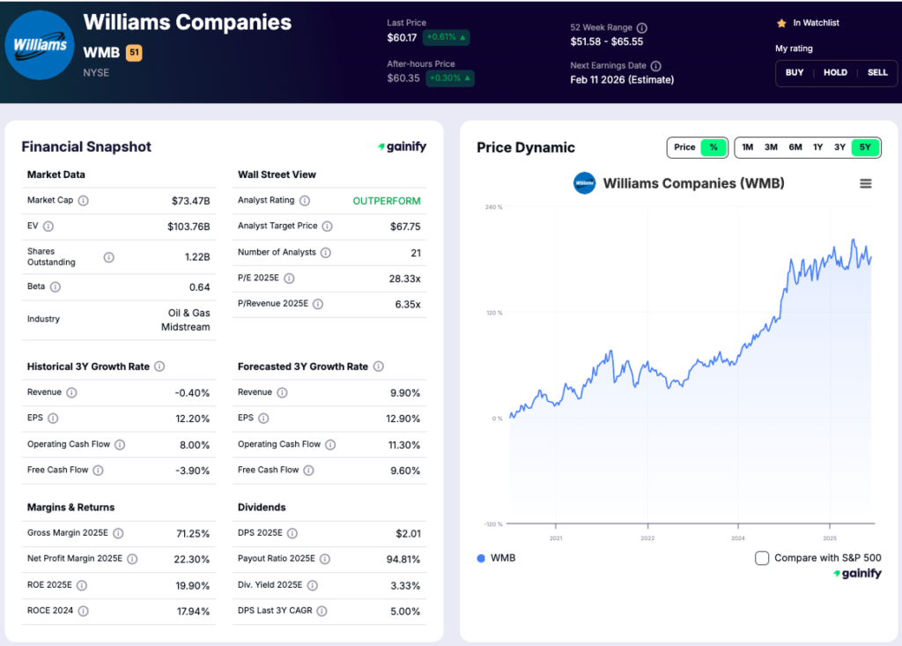Enable Compare with S&P 500
Viewport: 902px width, 646px height.
(x=763, y=557)
